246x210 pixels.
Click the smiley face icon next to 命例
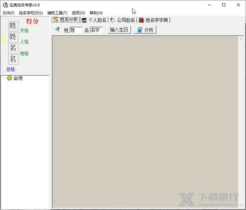9,78
